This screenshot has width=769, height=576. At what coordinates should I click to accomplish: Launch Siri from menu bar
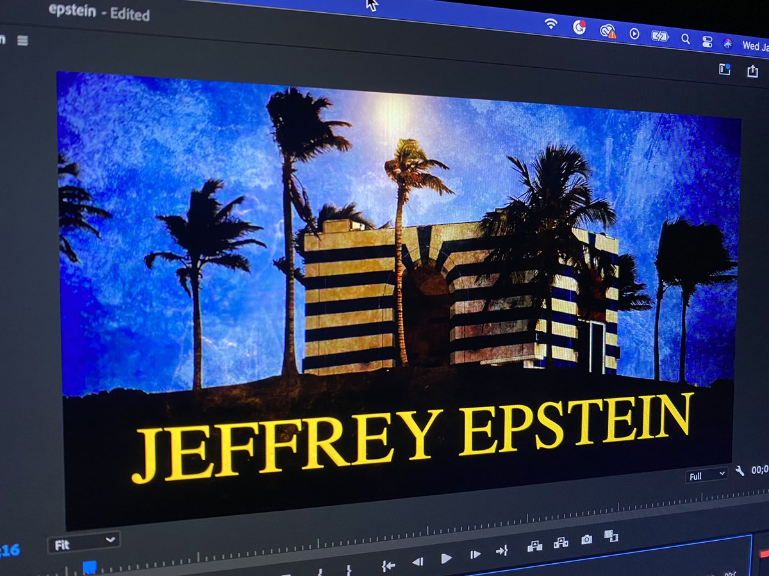728,44
